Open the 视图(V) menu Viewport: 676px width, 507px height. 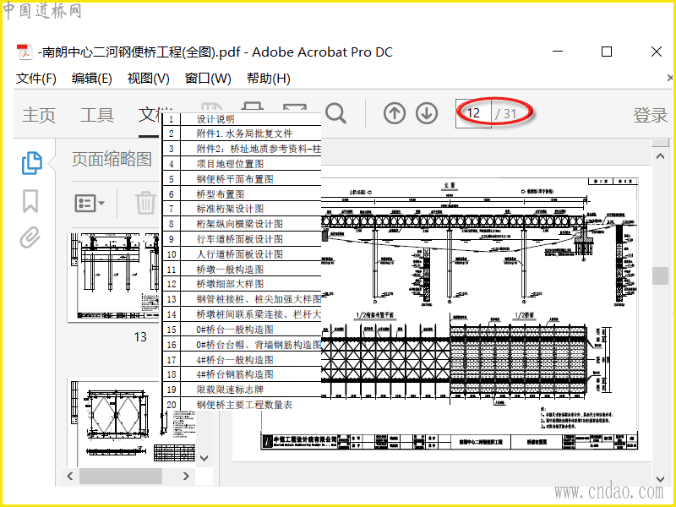149,79
